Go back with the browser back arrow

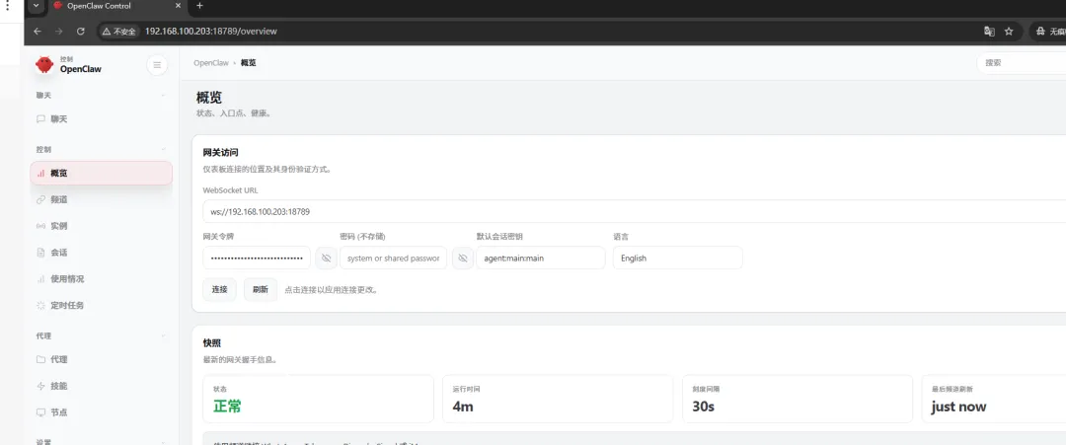click(x=38, y=32)
